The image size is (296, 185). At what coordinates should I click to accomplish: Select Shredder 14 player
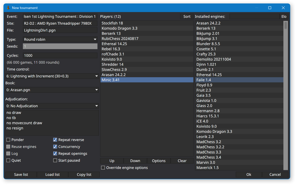coord(147,64)
